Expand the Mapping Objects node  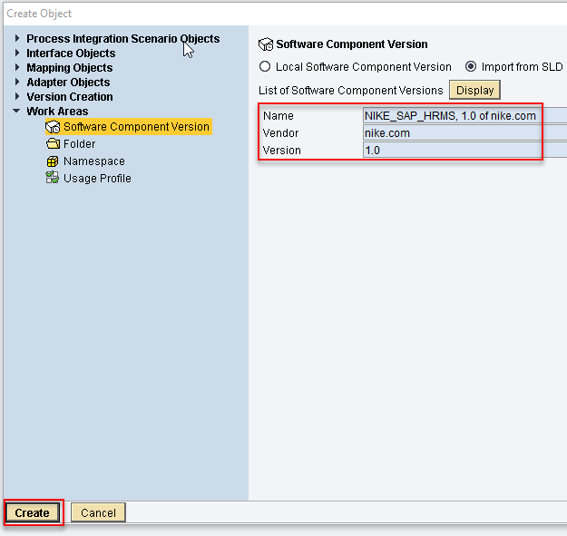point(17,67)
